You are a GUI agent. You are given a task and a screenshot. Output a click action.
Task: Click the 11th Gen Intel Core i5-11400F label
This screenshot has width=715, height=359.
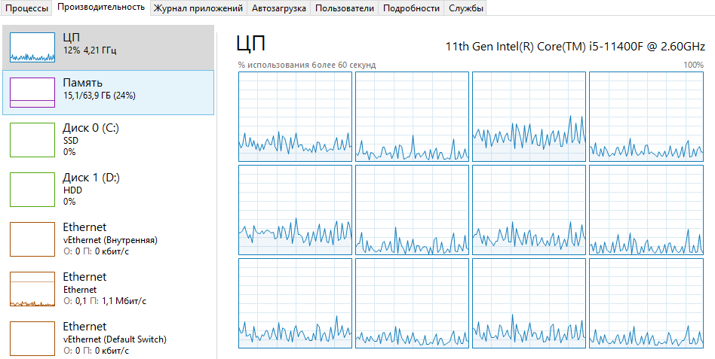point(575,47)
